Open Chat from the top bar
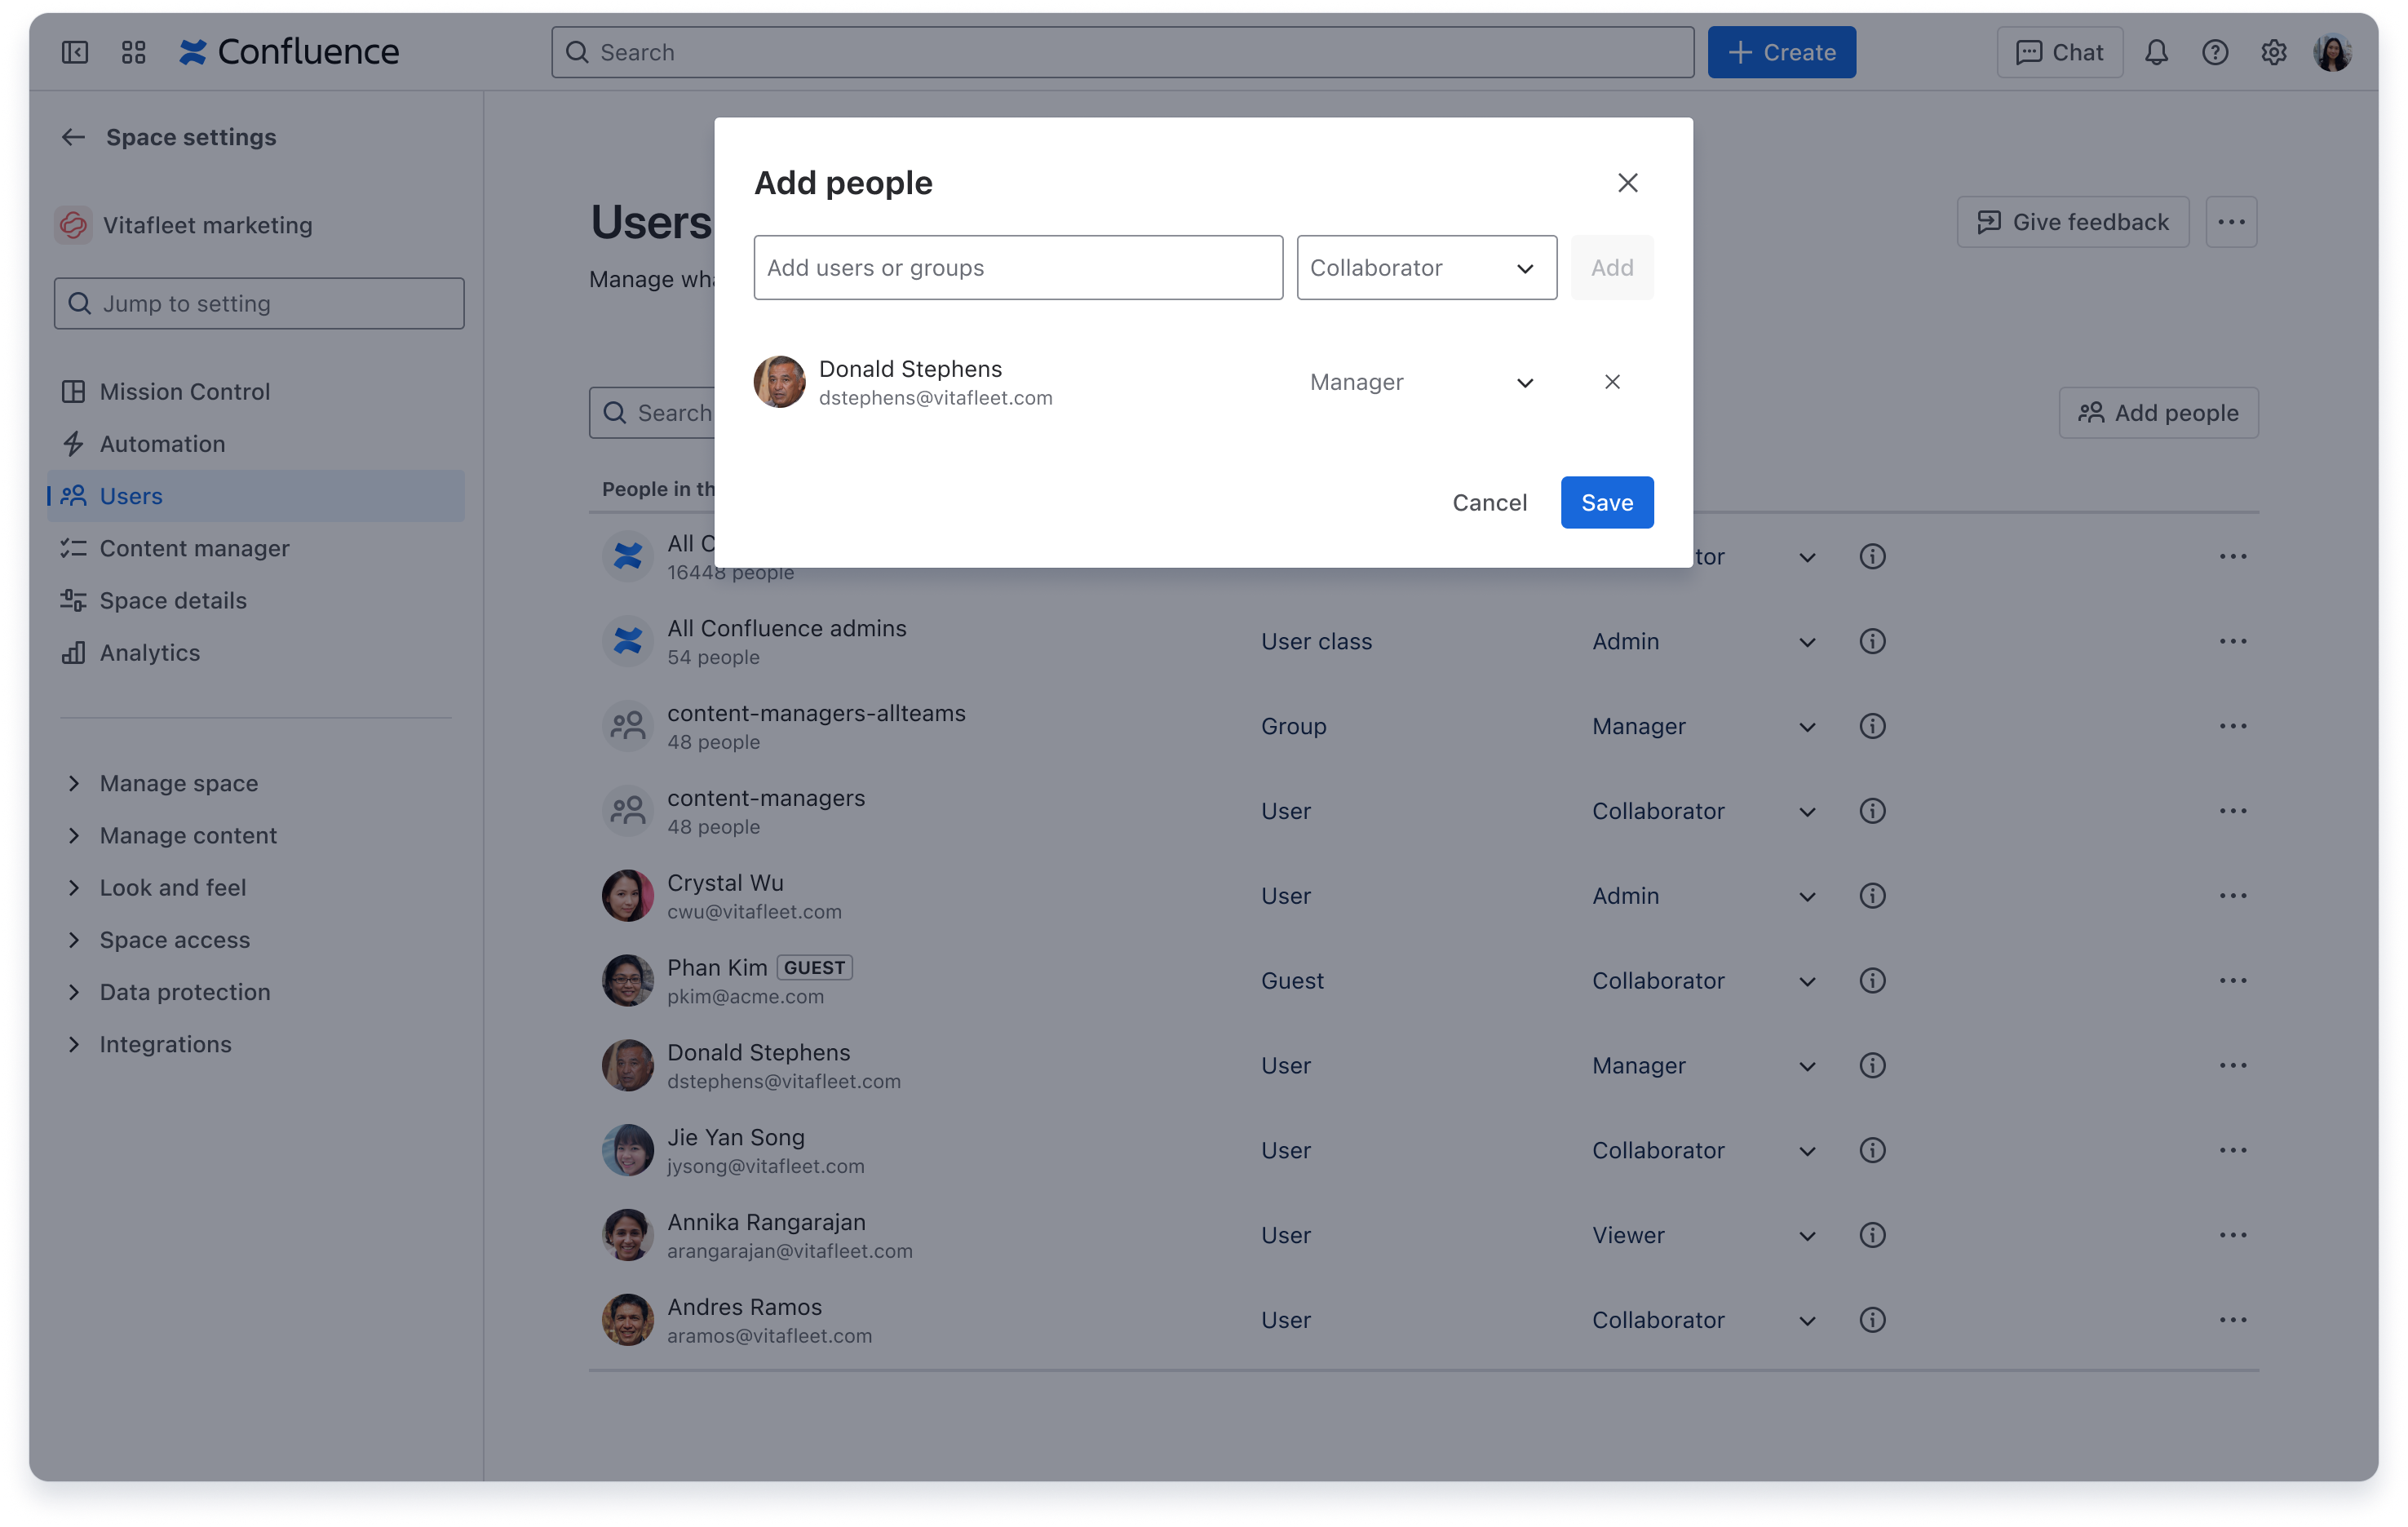This screenshot has width=2408, height=1527. tap(2058, 52)
